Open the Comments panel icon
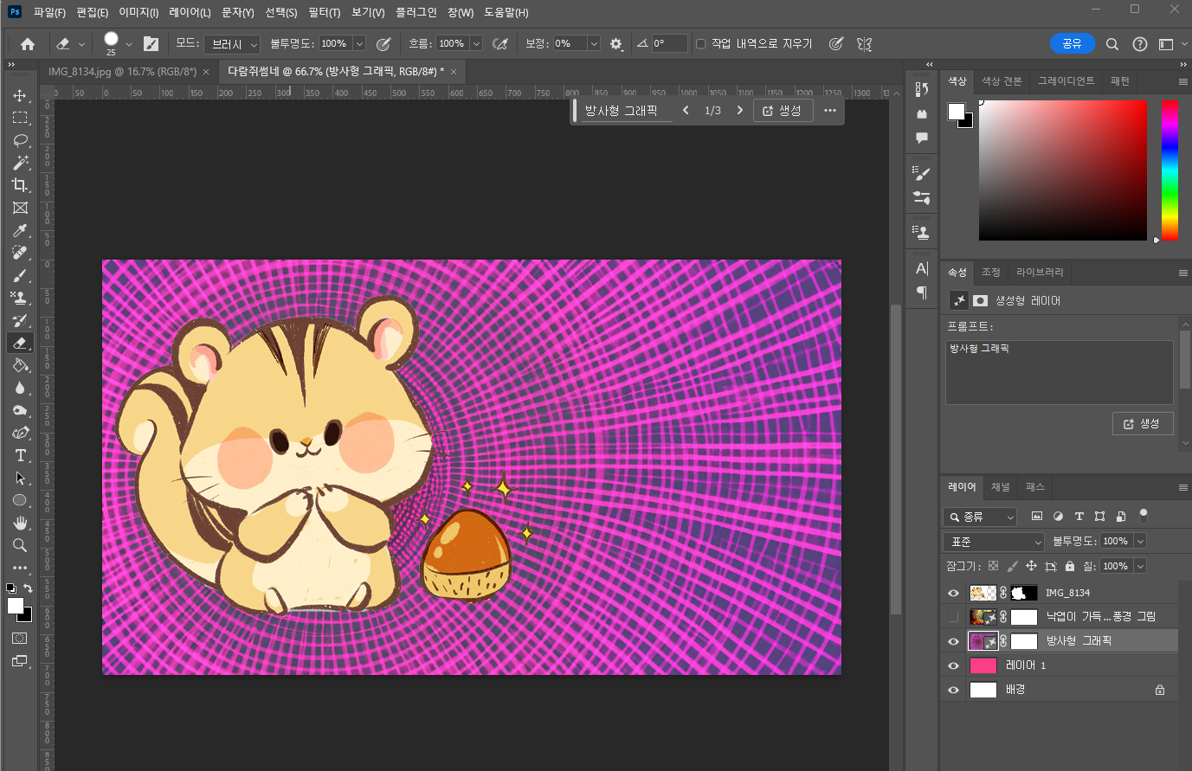The image size is (1192, 771). (x=922, y=138)
